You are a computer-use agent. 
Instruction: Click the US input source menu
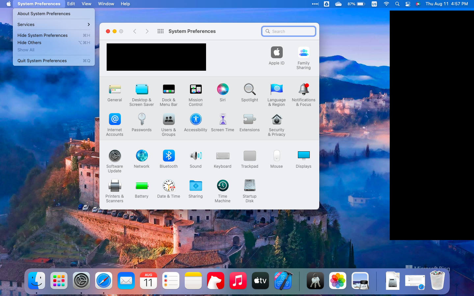(374, 4)
